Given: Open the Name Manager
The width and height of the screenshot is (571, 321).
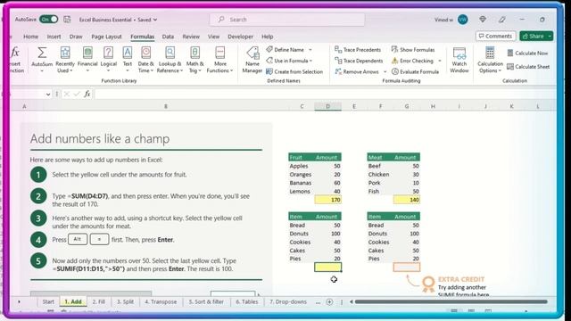Looking at the screenshot, I should (x=252, y=60).
